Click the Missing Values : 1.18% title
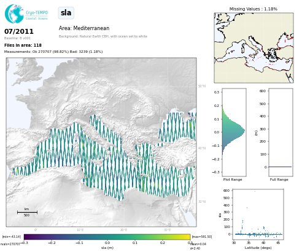The image size is (302, 252). point(254,9)
